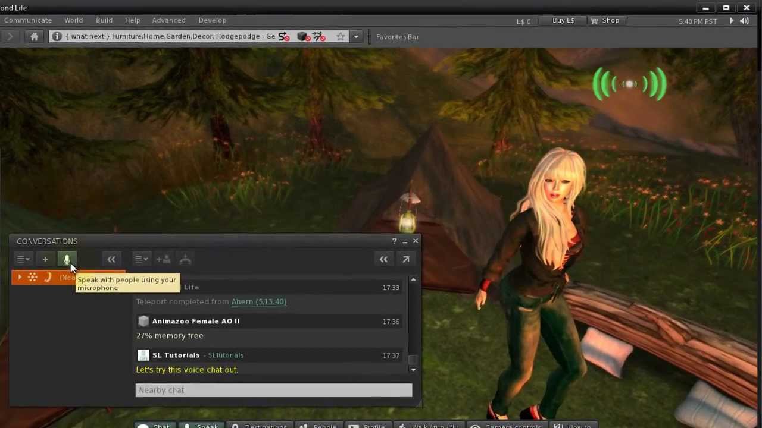Image resolution: width=762 pixels, height=428 pixels.
Task: Click the 17:37 timestamp
Action: click(x=391, y=355)
